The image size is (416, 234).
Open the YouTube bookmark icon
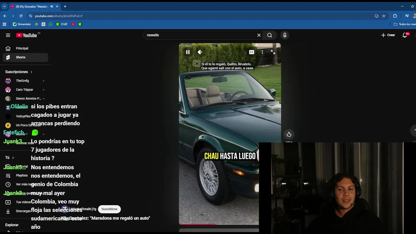click(73, 24)
